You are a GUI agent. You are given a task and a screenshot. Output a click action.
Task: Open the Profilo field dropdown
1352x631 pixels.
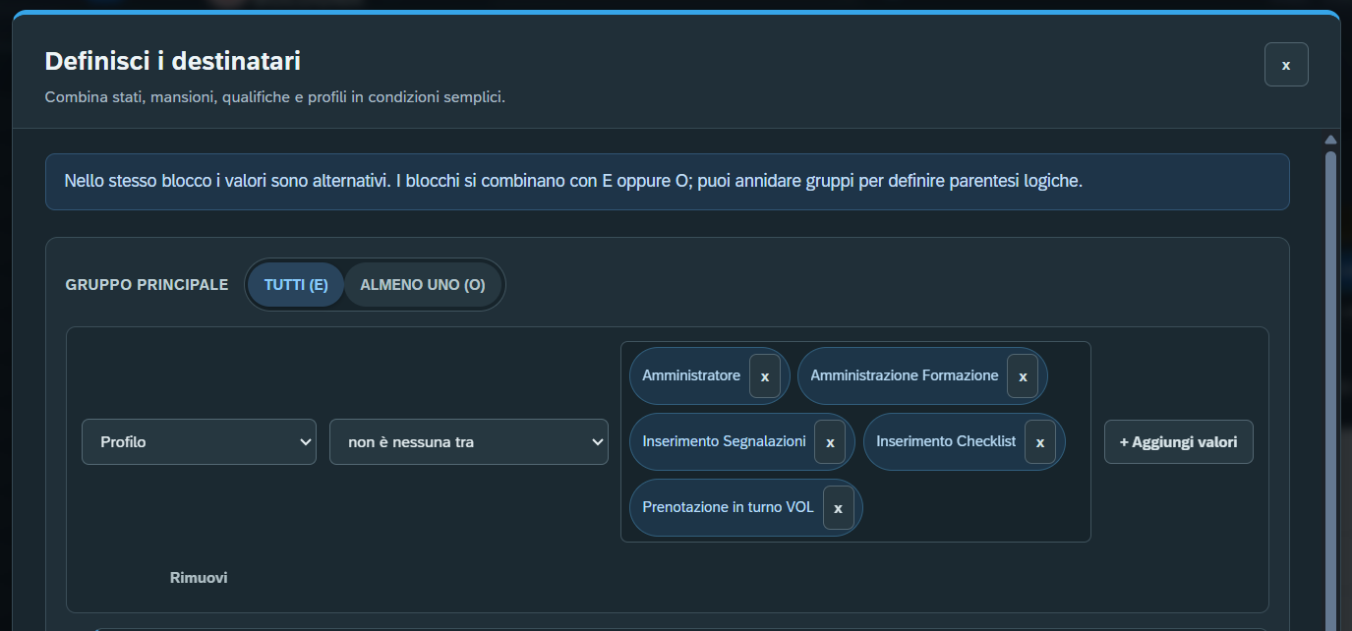pyautogui.click(x=199, y=442)
